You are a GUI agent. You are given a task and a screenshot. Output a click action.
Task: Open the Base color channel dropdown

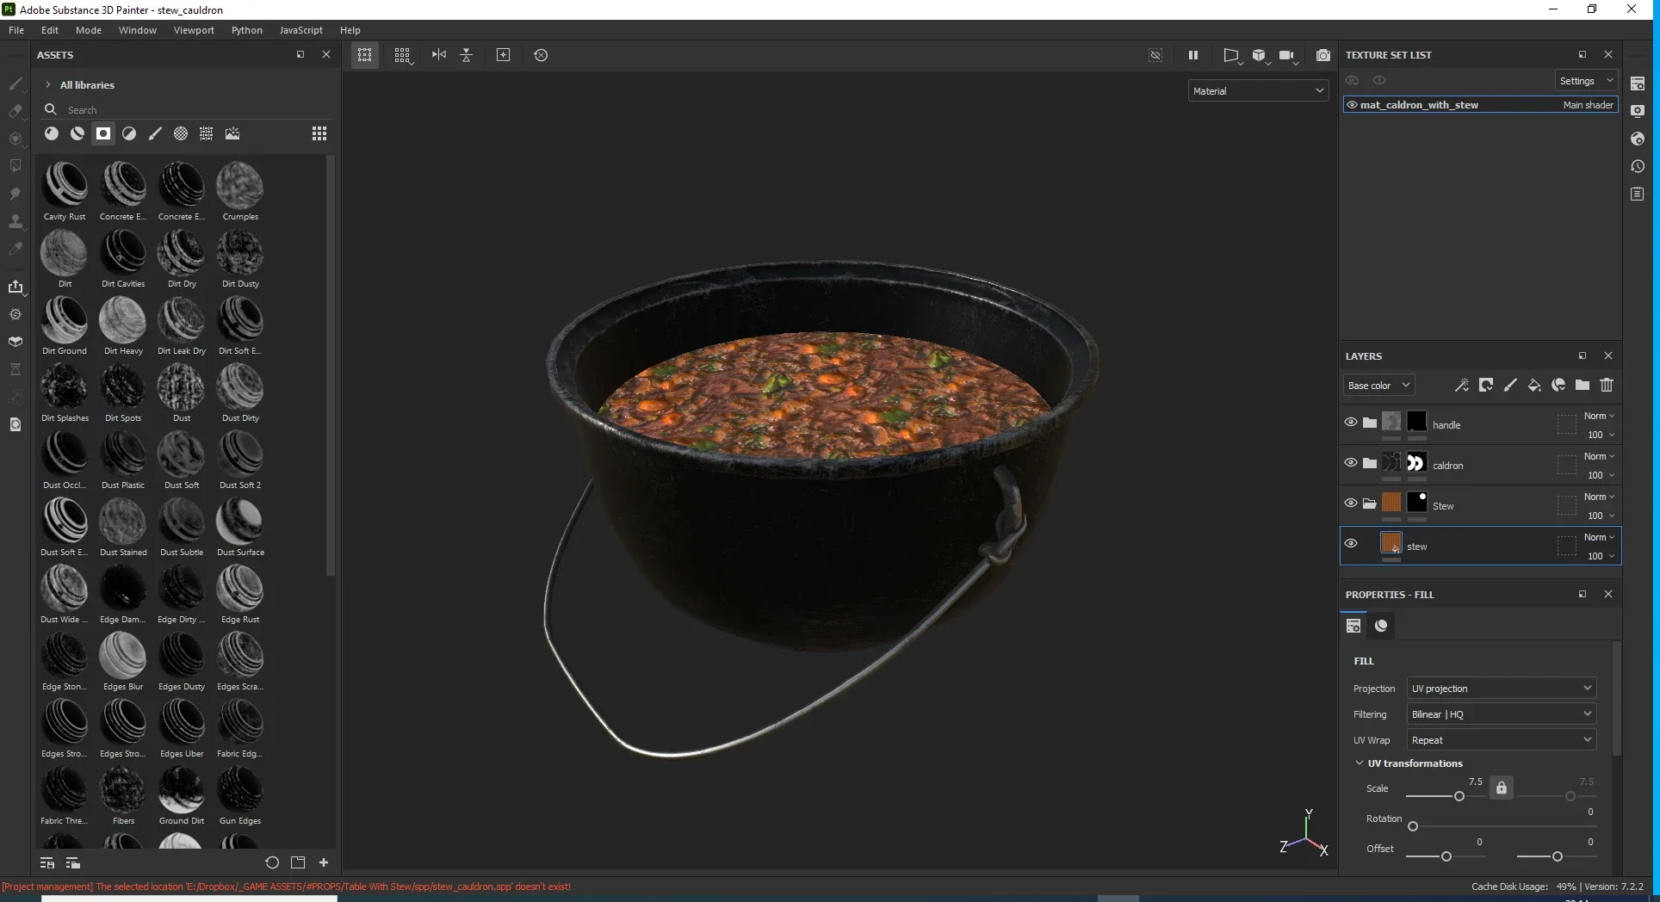coord(1378,386)
